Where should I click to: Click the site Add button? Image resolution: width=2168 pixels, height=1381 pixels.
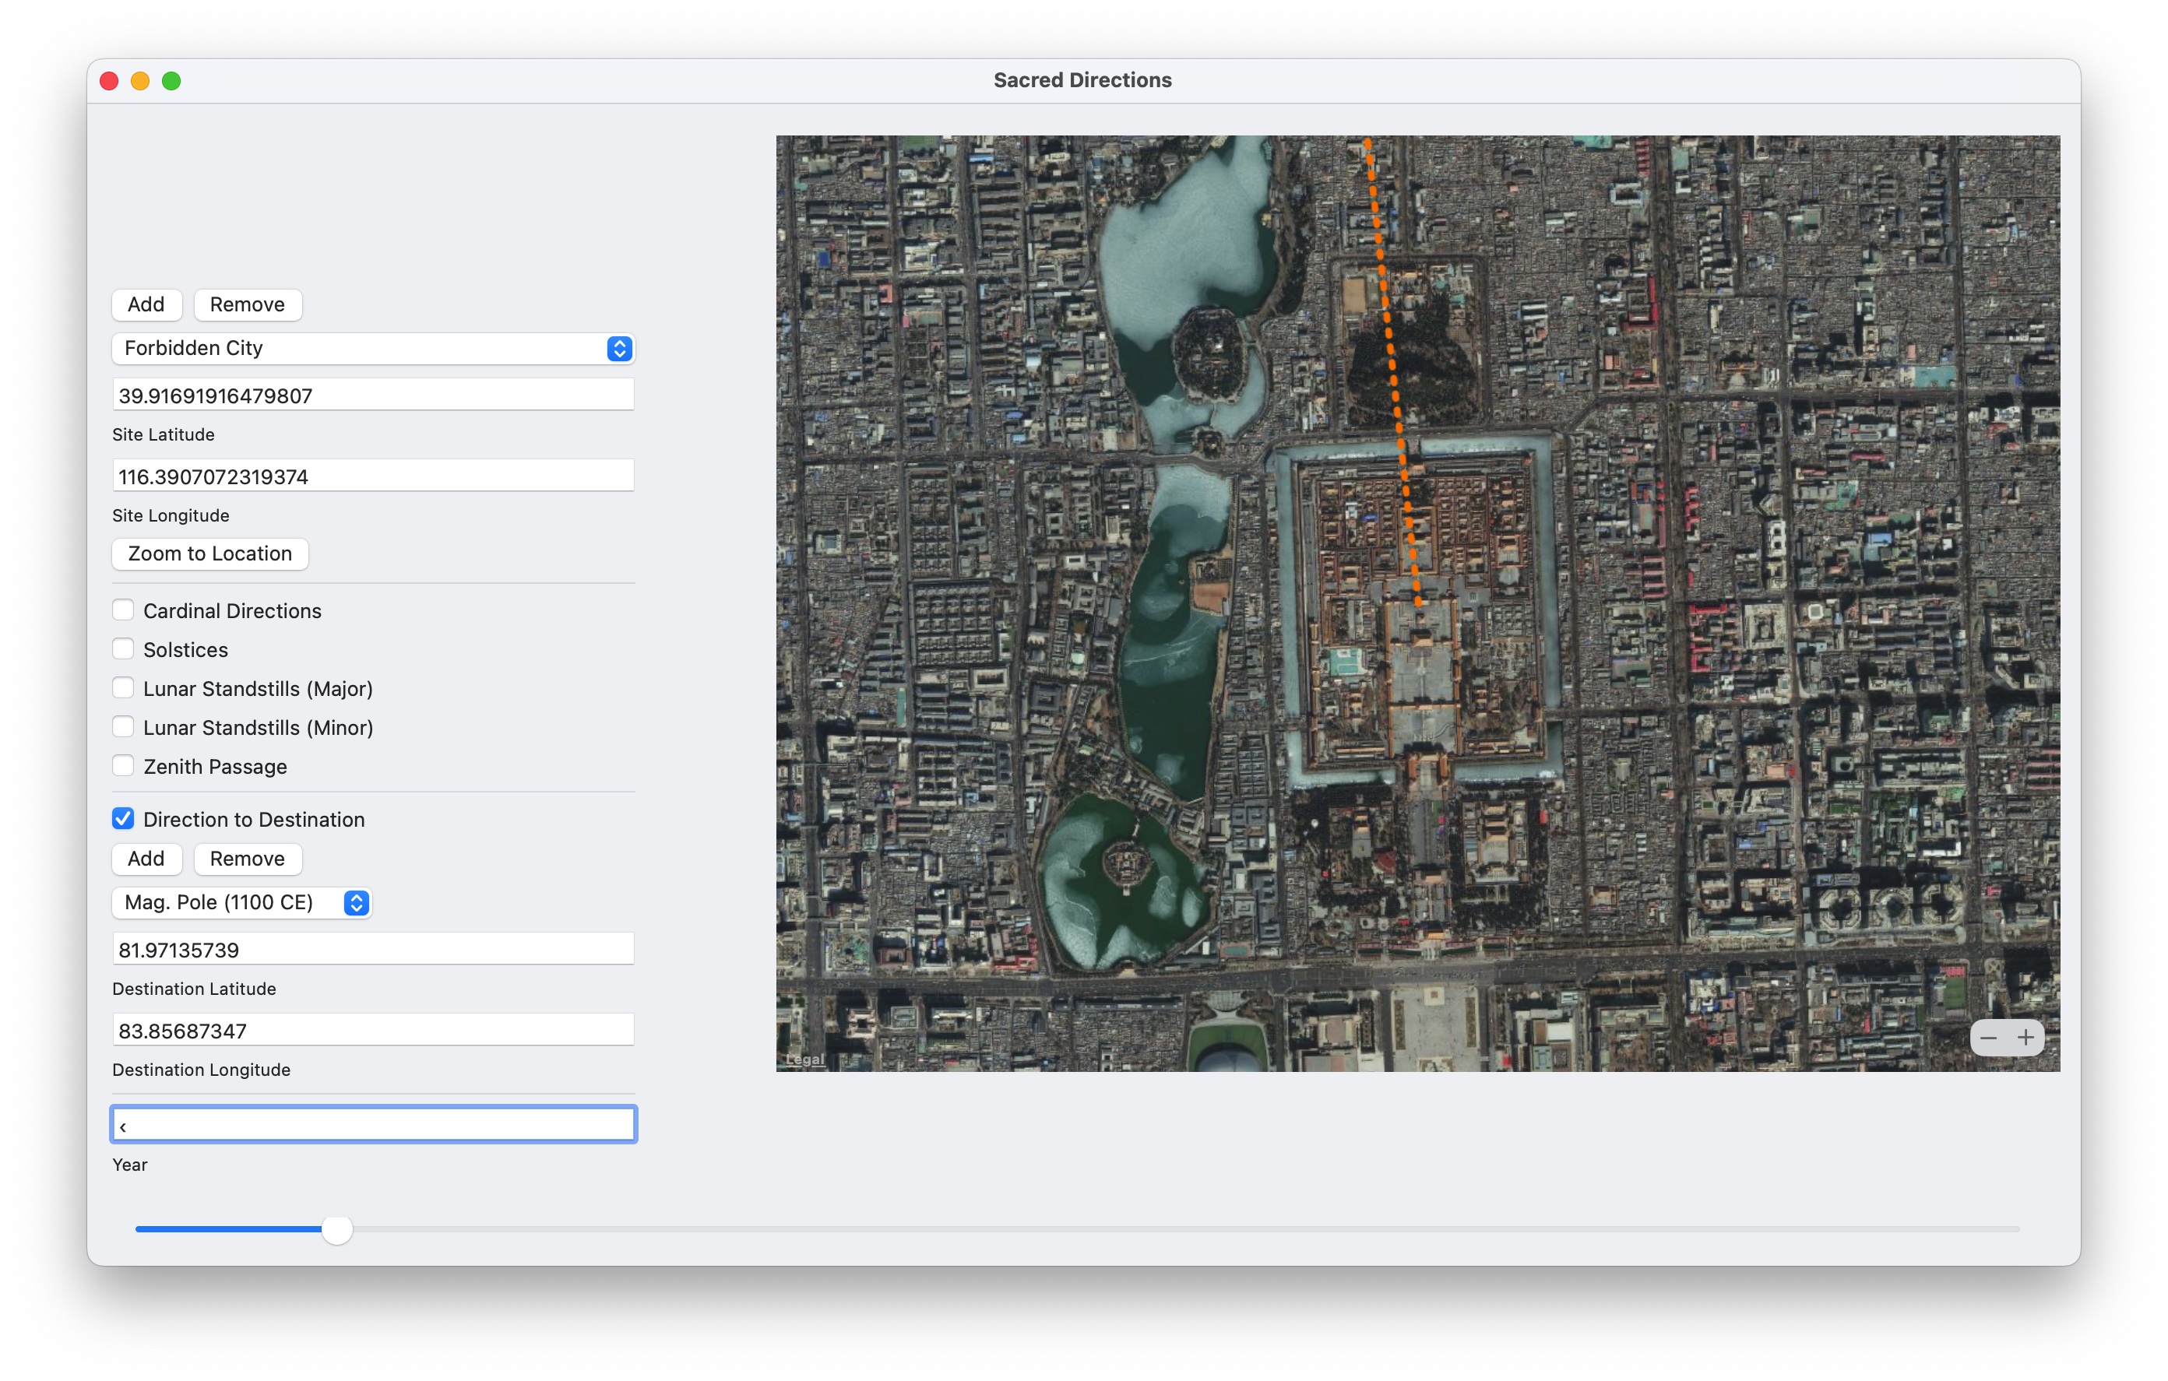[x=146, y=304]
